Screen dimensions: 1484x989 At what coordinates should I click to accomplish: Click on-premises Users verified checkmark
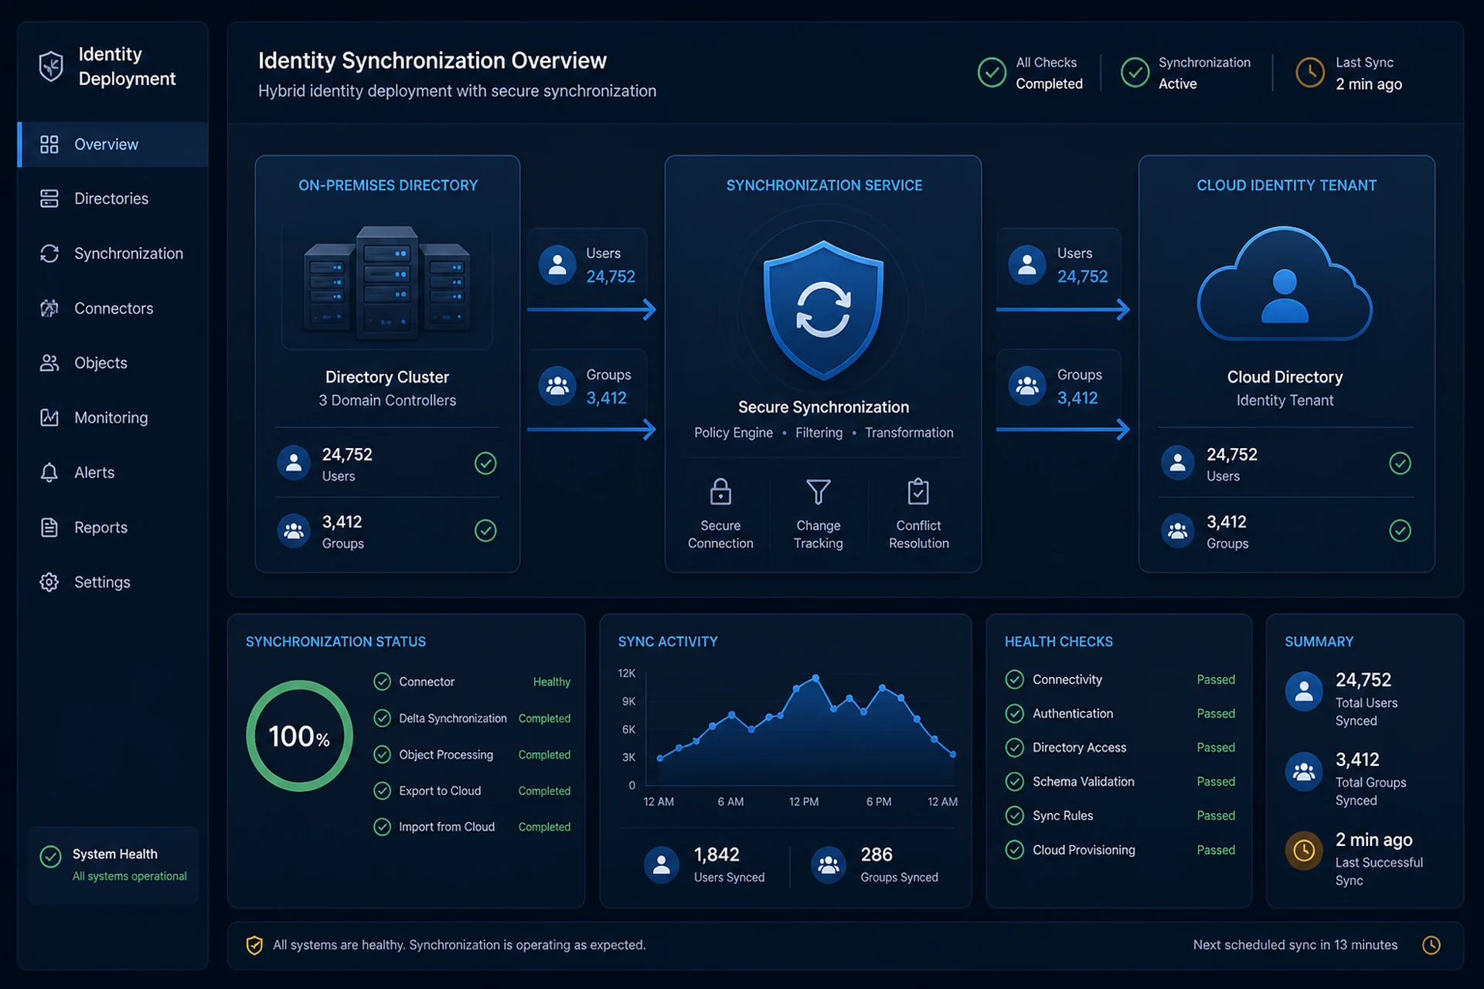[485, 463]
